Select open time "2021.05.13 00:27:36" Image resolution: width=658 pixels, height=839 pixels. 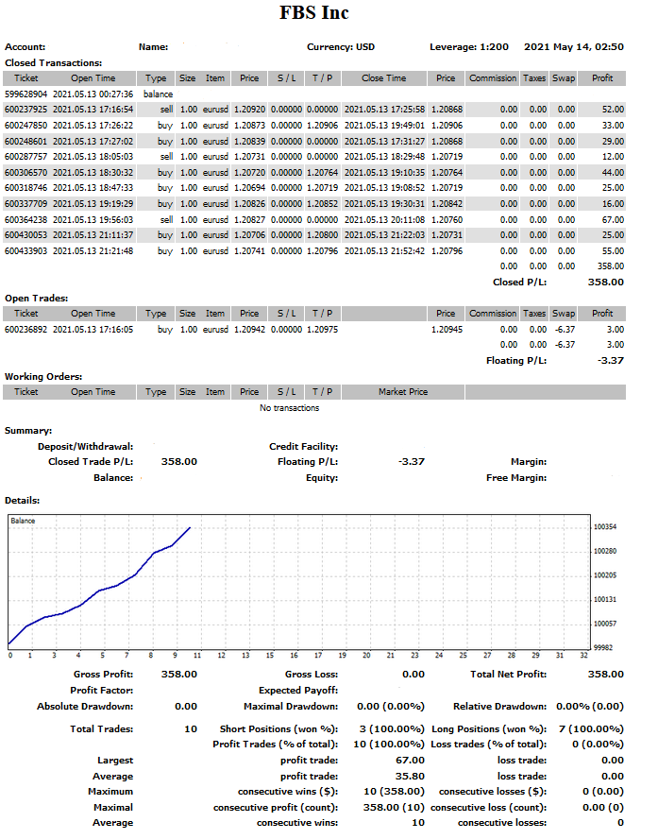(93, 94)
